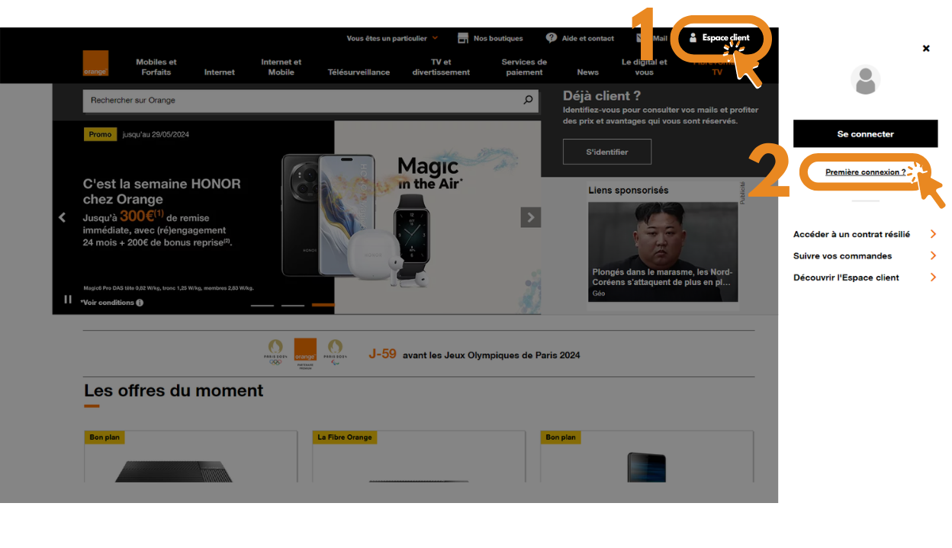Screen dimensions: 952x548
Task: Open the Services de paiement menu
Action: [x=524, y=67]
